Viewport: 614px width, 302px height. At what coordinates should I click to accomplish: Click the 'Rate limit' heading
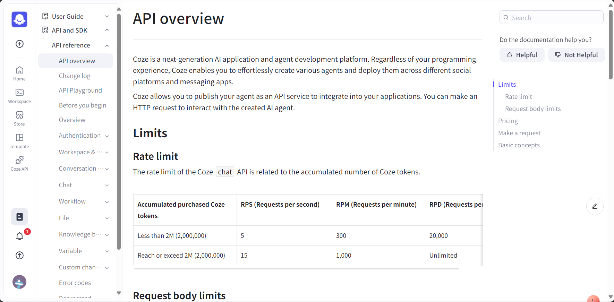[x=155, y=156]
